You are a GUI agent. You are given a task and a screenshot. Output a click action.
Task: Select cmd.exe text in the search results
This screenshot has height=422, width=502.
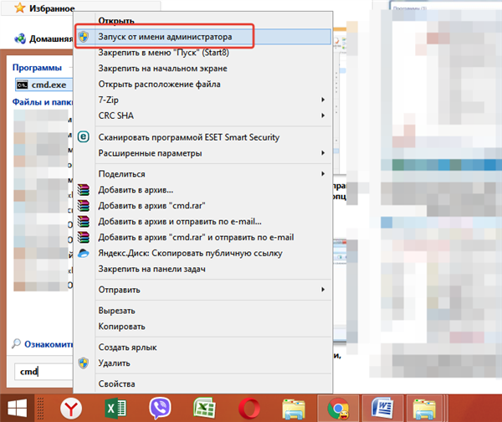(49, 85)
